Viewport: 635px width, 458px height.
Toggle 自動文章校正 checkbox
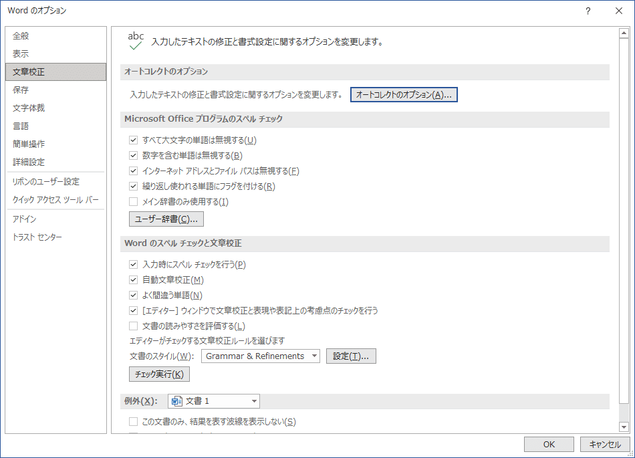pyautogui.click(x=133, y=280)
